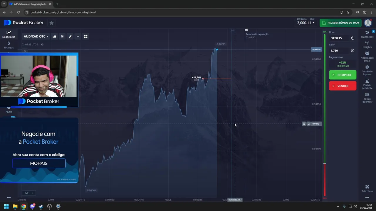The height and width of the screenshot is (211, 376).
Task: Open the taskbar volume icon
Action: pos(355,206)
